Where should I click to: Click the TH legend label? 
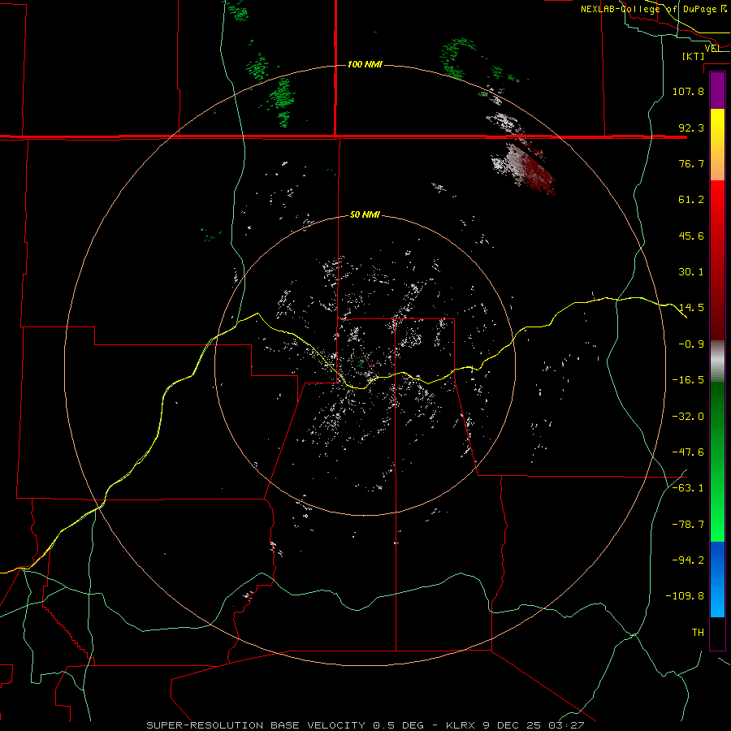pyautogui.click(x=698, y=633)
